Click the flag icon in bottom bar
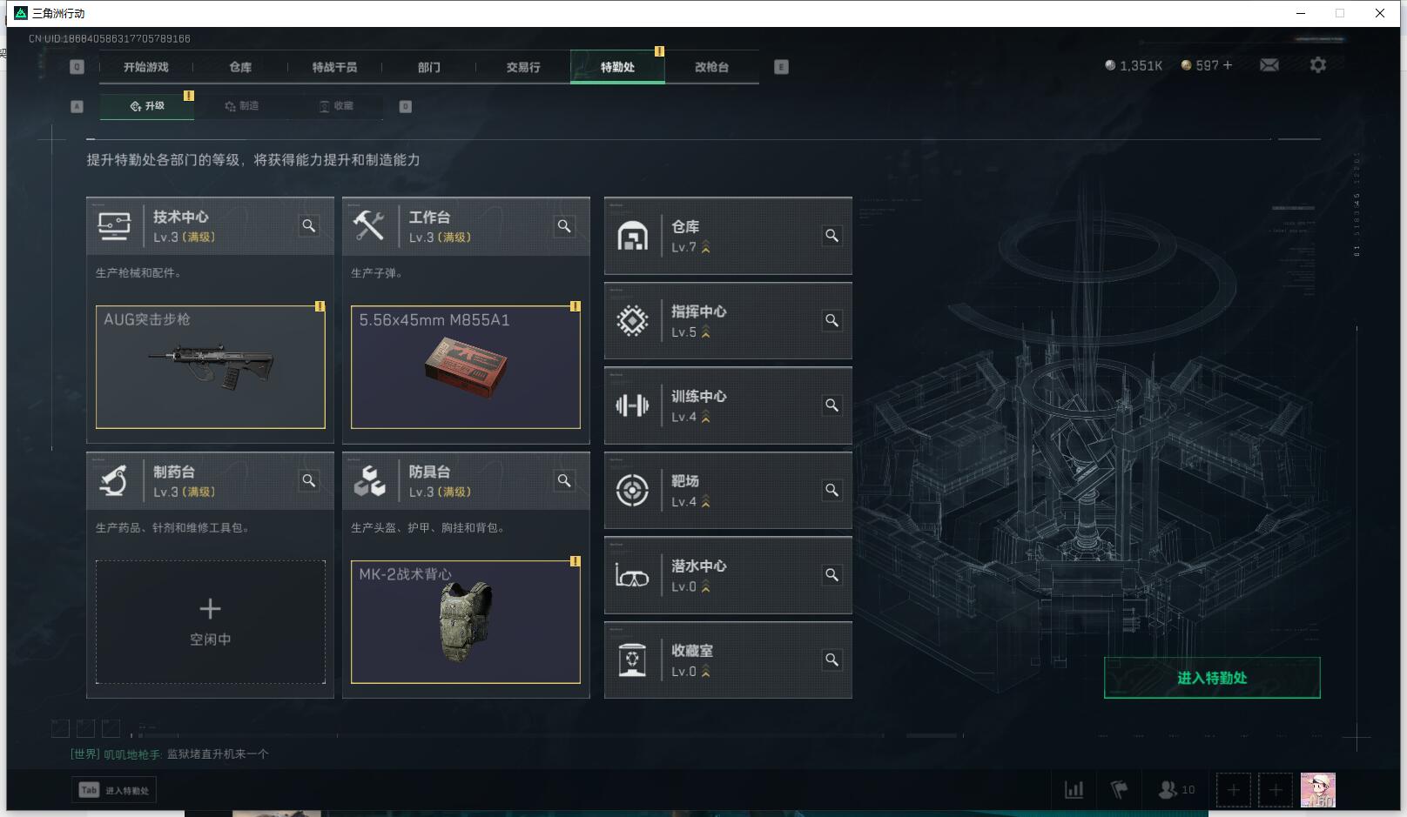Screen dimensions: 1407x817 pos(1119,790)
